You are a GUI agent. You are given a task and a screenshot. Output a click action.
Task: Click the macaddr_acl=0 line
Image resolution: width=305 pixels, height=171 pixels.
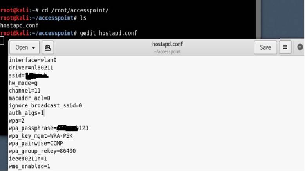30,98
